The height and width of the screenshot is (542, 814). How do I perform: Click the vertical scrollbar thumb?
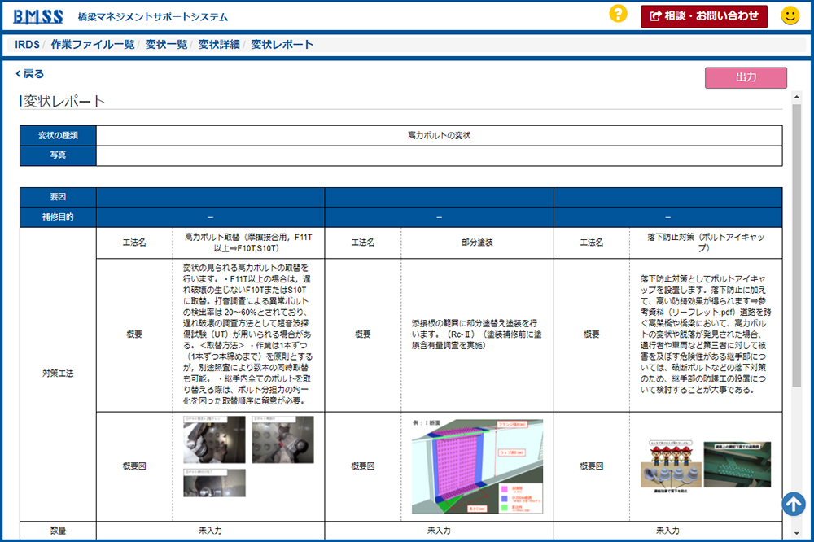tap(796, 244)
